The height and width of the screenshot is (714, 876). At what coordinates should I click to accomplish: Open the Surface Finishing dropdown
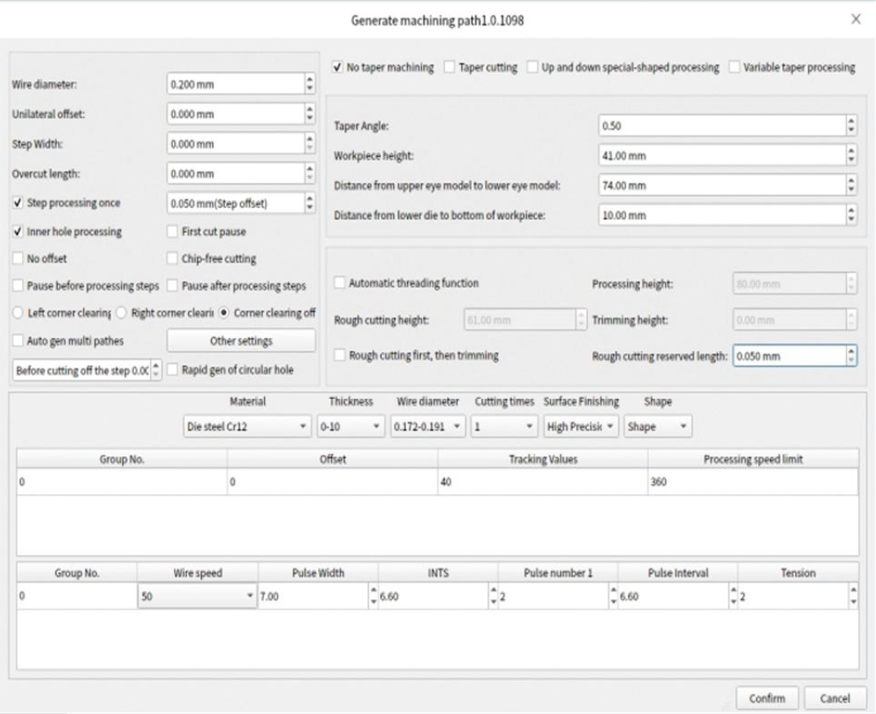pos(581,426)
